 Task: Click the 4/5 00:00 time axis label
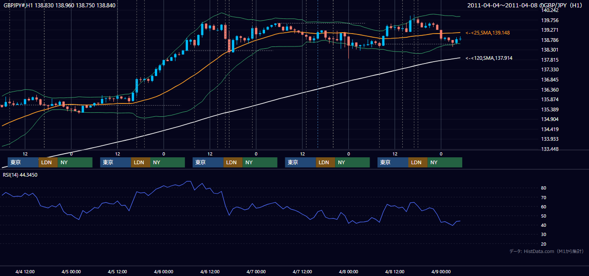coord(71,271)
